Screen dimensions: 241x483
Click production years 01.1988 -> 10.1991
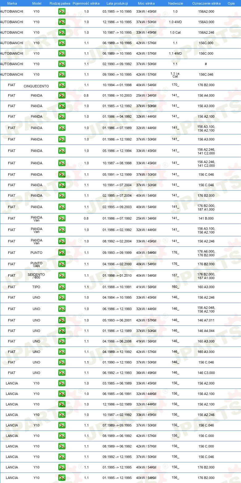click(117, 287)
